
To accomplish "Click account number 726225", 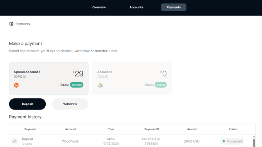I will point(102,77).
